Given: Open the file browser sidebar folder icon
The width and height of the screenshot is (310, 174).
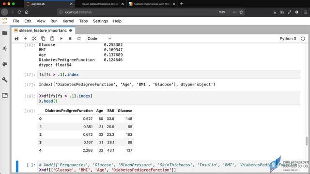Looking at the screenshot, I should click(x=5, y=33).
